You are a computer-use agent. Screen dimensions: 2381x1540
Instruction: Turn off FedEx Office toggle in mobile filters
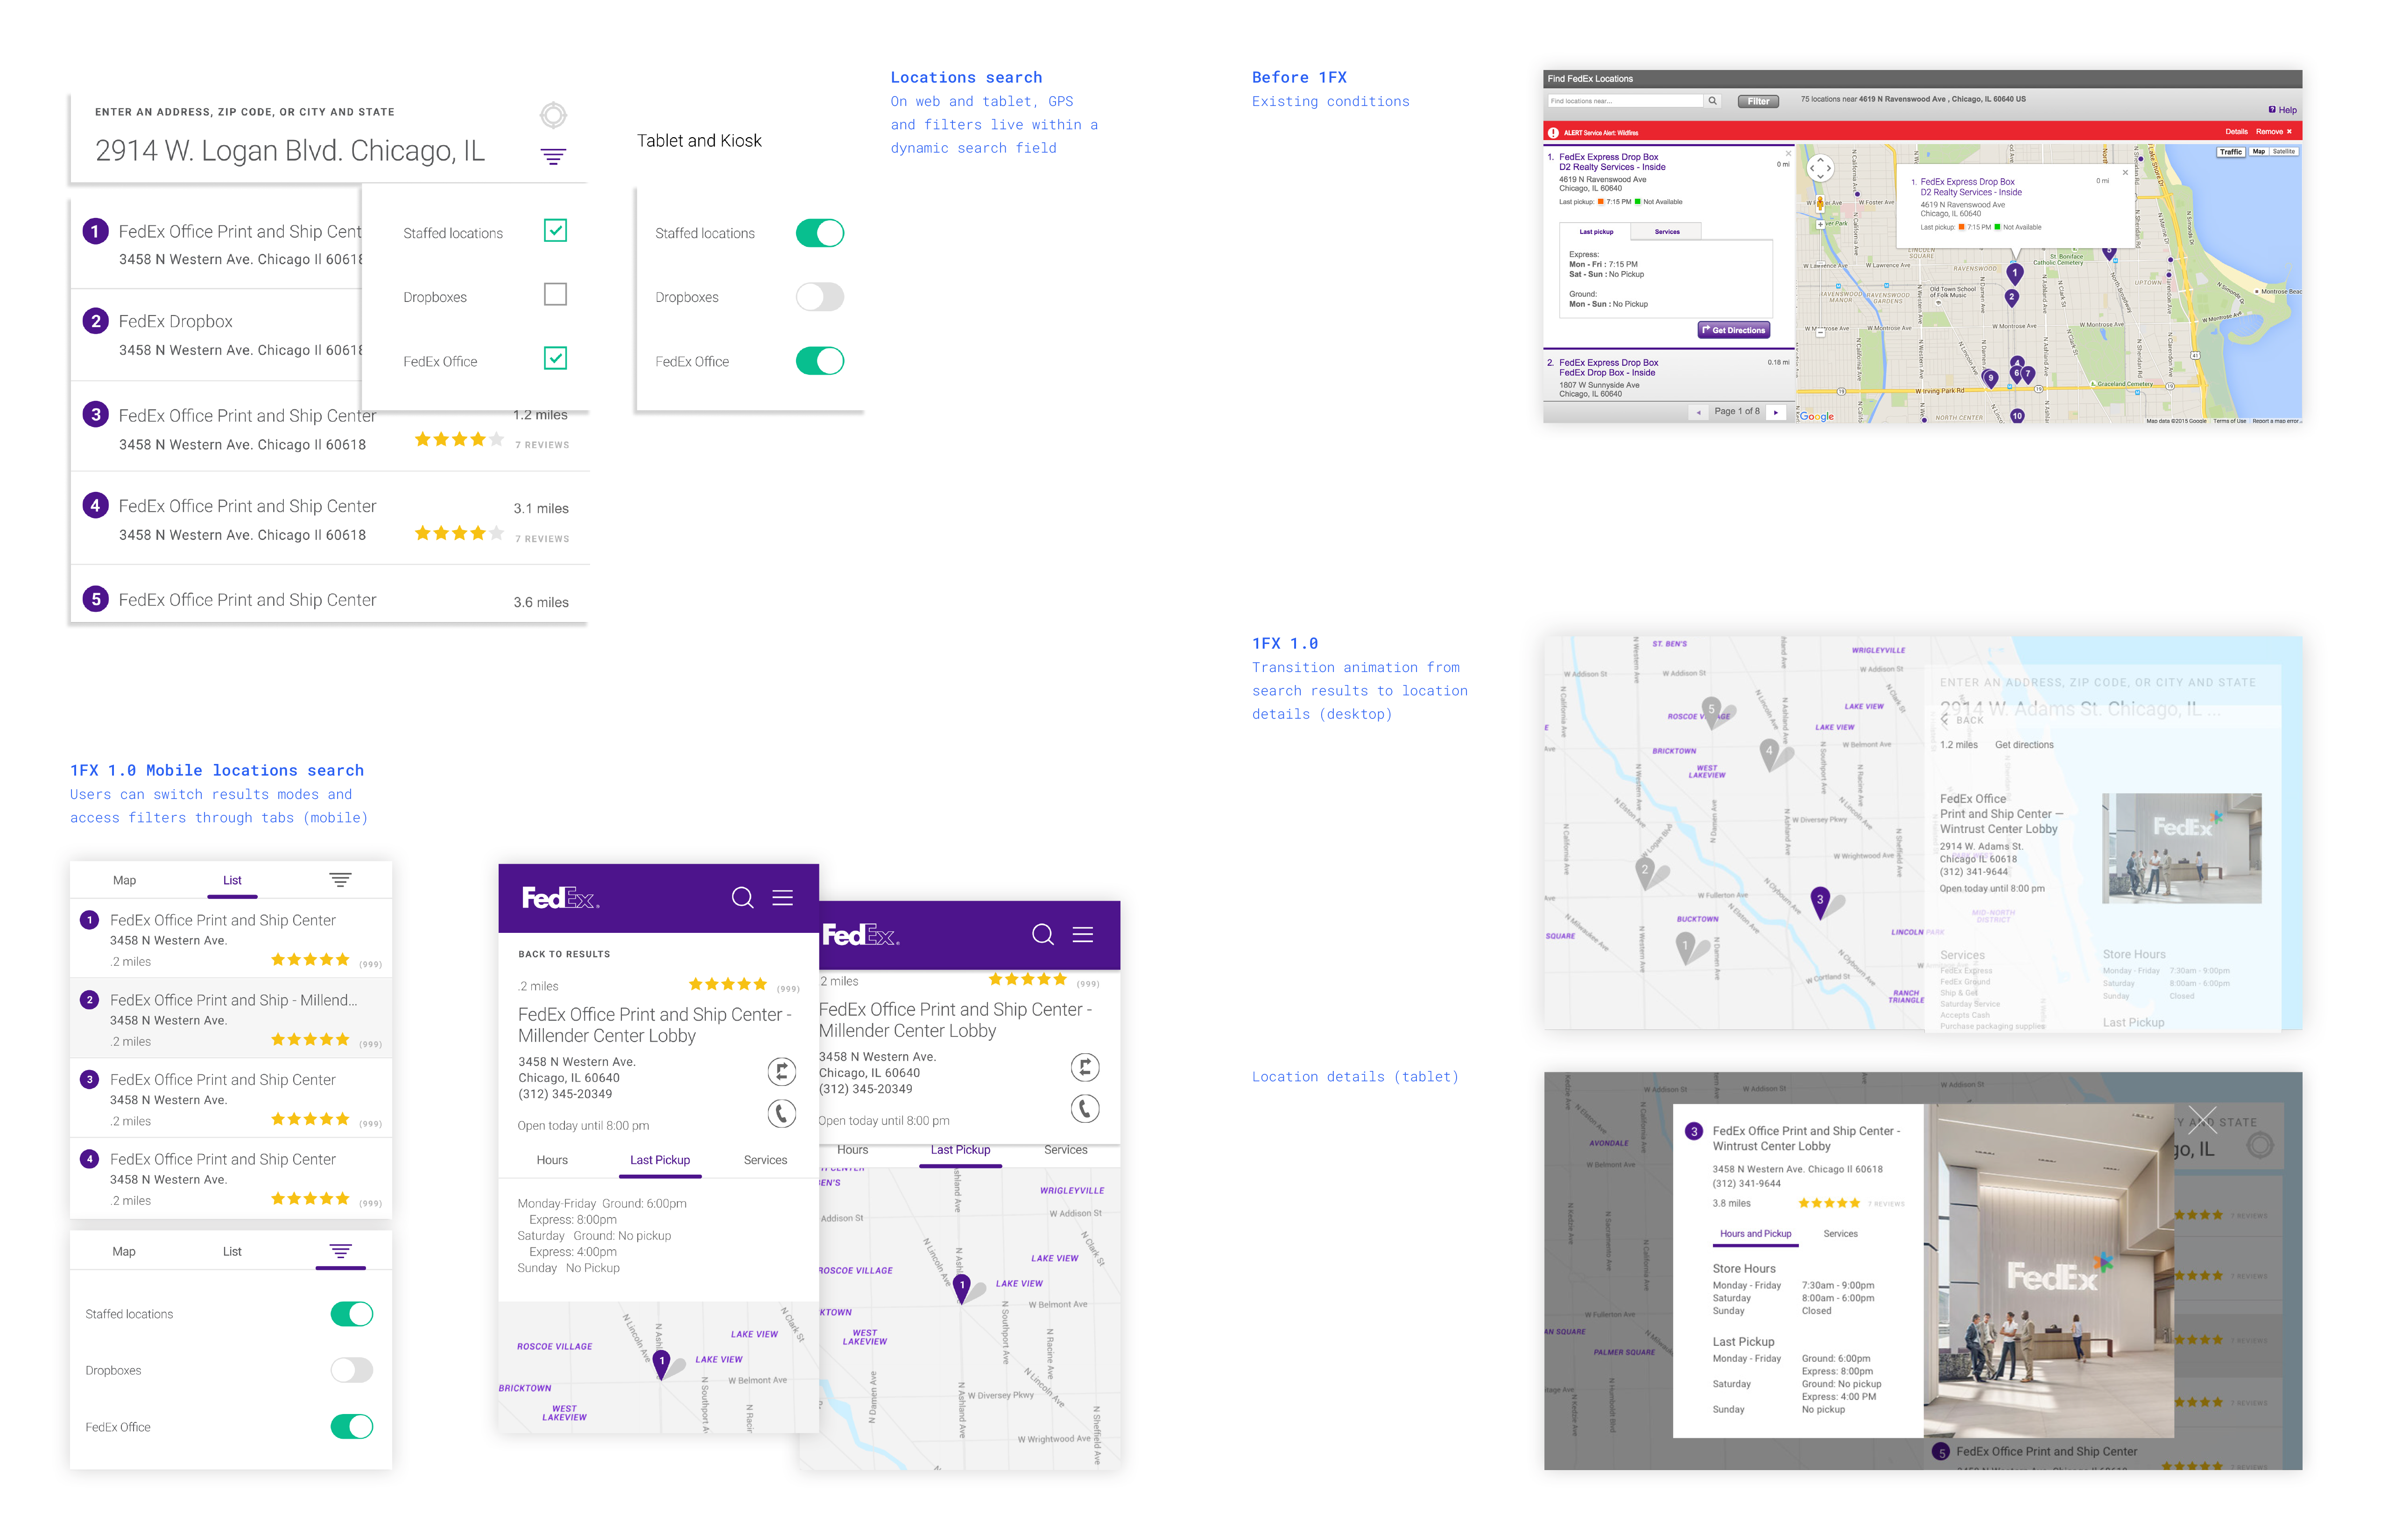coord(352,1427)
